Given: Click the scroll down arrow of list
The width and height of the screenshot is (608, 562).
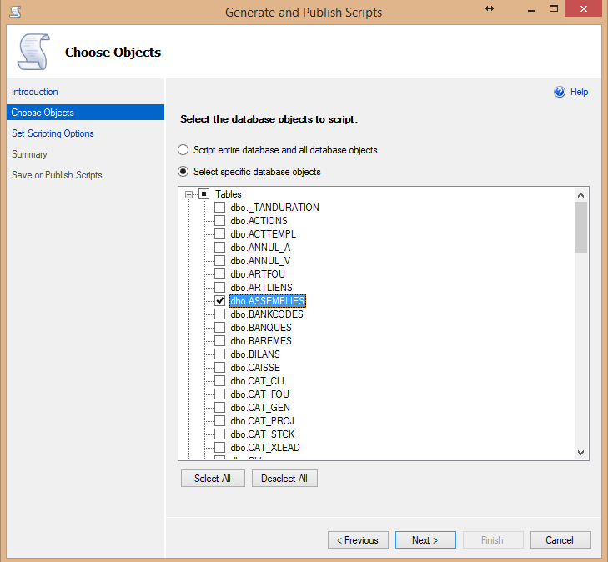Looking at the screenshot, I should [x=581, y=452].
